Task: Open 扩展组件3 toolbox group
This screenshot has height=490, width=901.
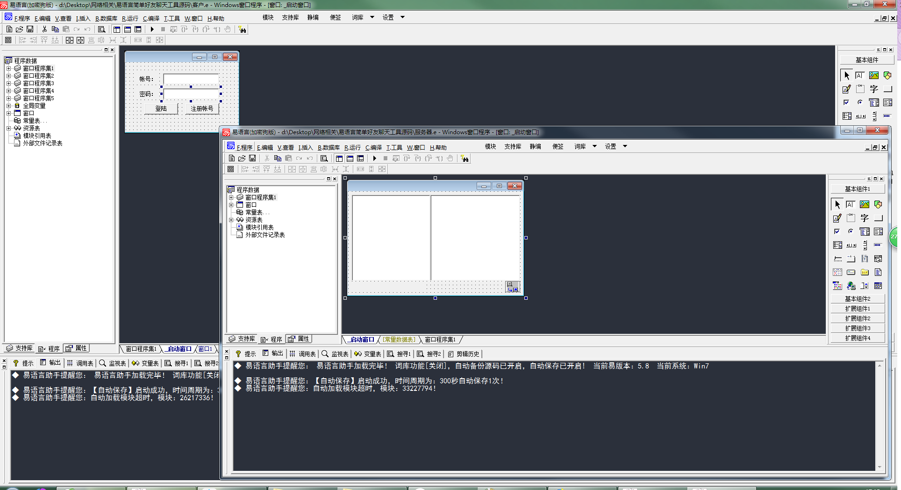Action: [x=858, y=328]
